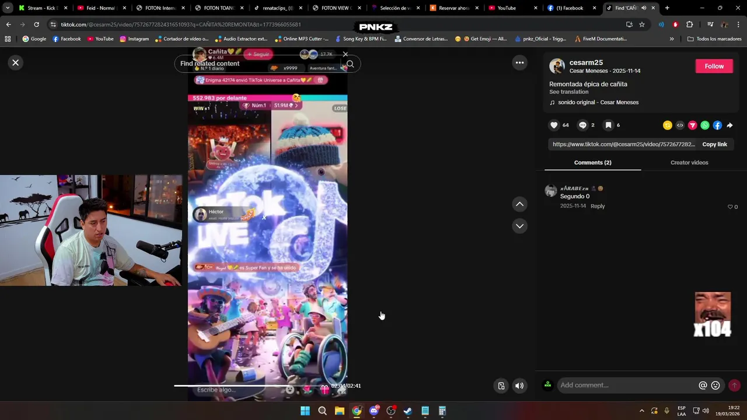Navigate back in Chrome
Image resolution: width=747 pixels, height=420 pixels.
pyautogui.click(x=8, y=24)
